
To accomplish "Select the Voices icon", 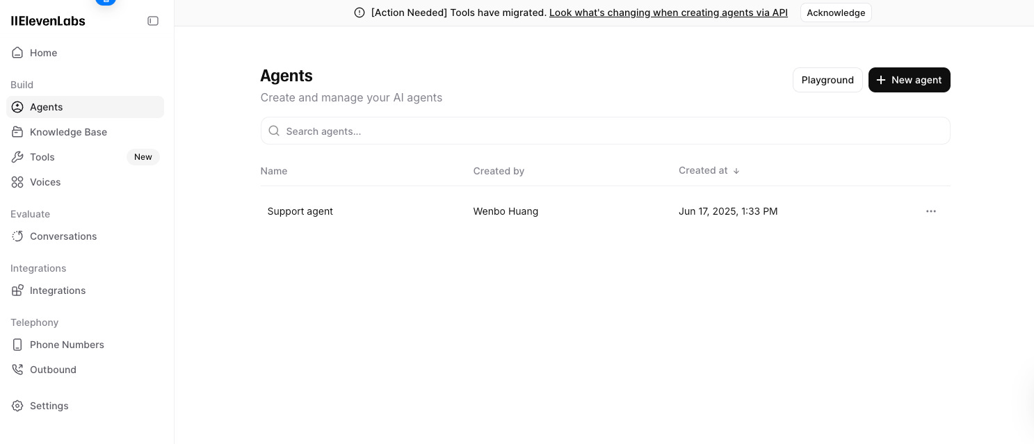I will (17, 182).
